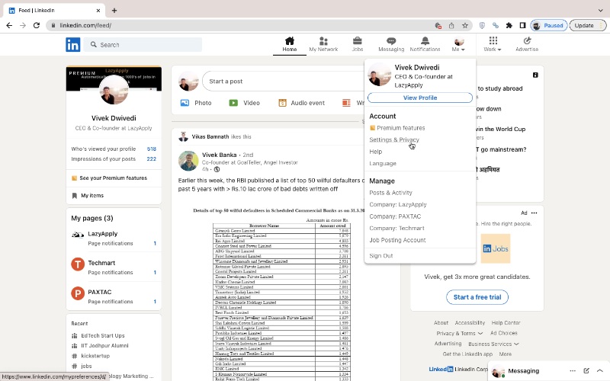Open ad options ellipsis menu
Viewport: 610px width, 381px height.
pos(535,213)
